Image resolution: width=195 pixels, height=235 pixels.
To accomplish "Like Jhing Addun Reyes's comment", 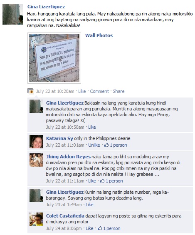I will point(92,181).
